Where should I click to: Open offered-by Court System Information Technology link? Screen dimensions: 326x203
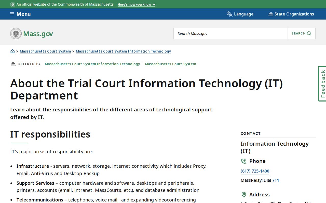click(92, 64)
